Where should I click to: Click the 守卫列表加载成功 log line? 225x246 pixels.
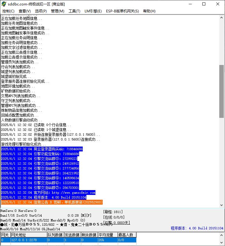coord(18,101)
